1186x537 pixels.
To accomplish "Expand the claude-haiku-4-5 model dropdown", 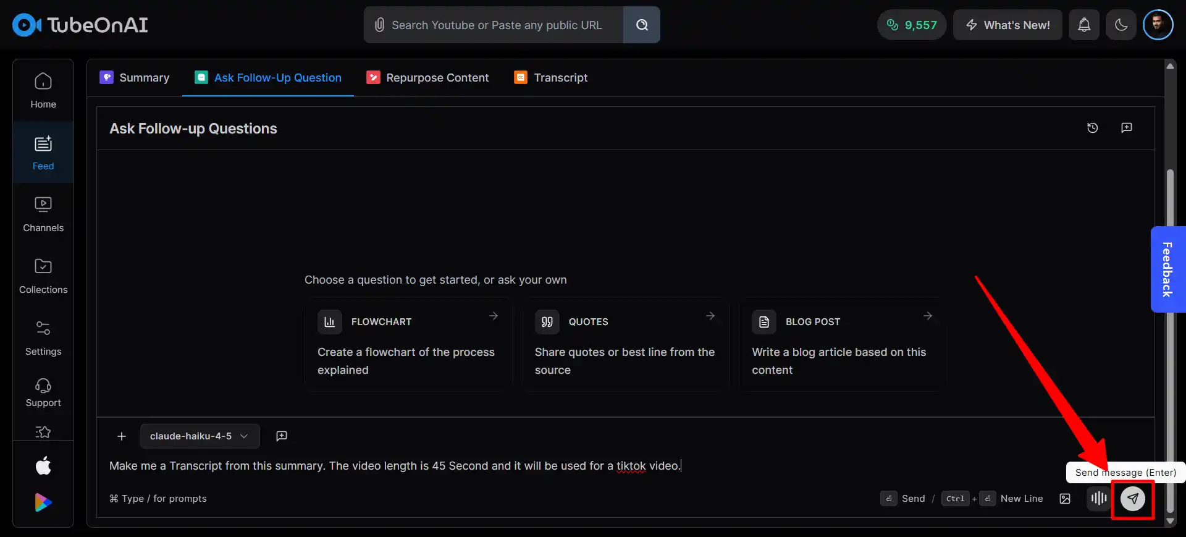I will point(200,436).
